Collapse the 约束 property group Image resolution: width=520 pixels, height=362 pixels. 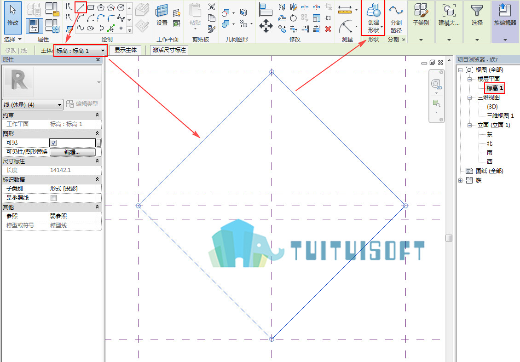[98, 115]
